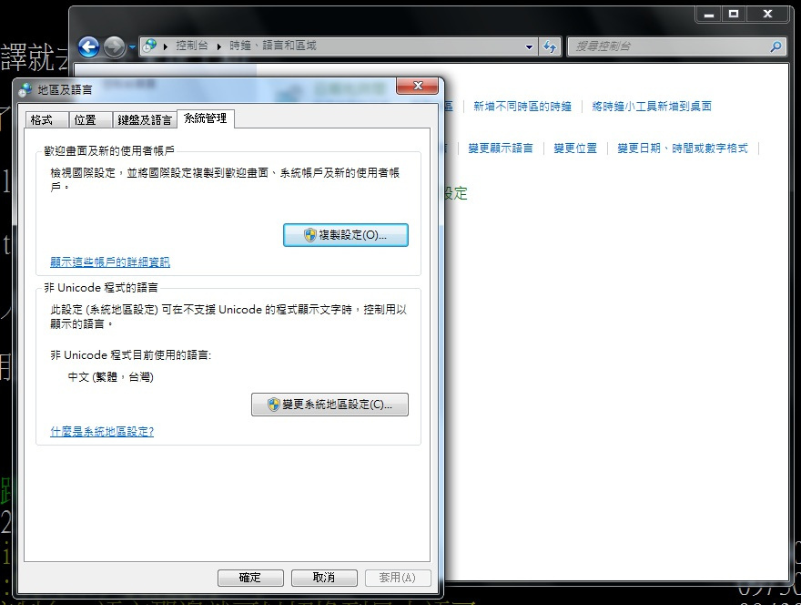
Task: Click the globe icon in dialog title bar
Action: pos(25,90)
